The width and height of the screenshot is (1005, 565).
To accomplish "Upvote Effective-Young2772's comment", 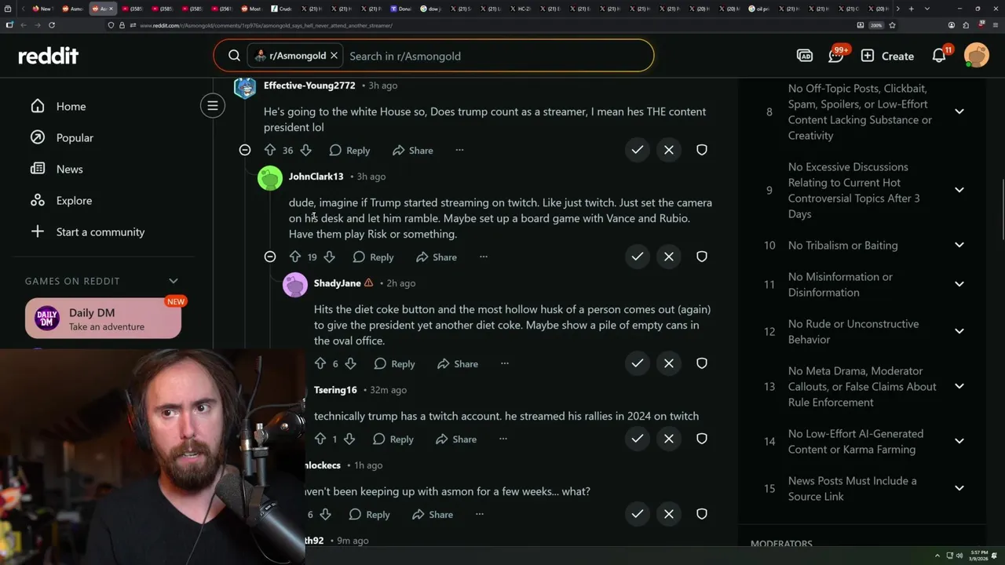I will coord(270,150).
